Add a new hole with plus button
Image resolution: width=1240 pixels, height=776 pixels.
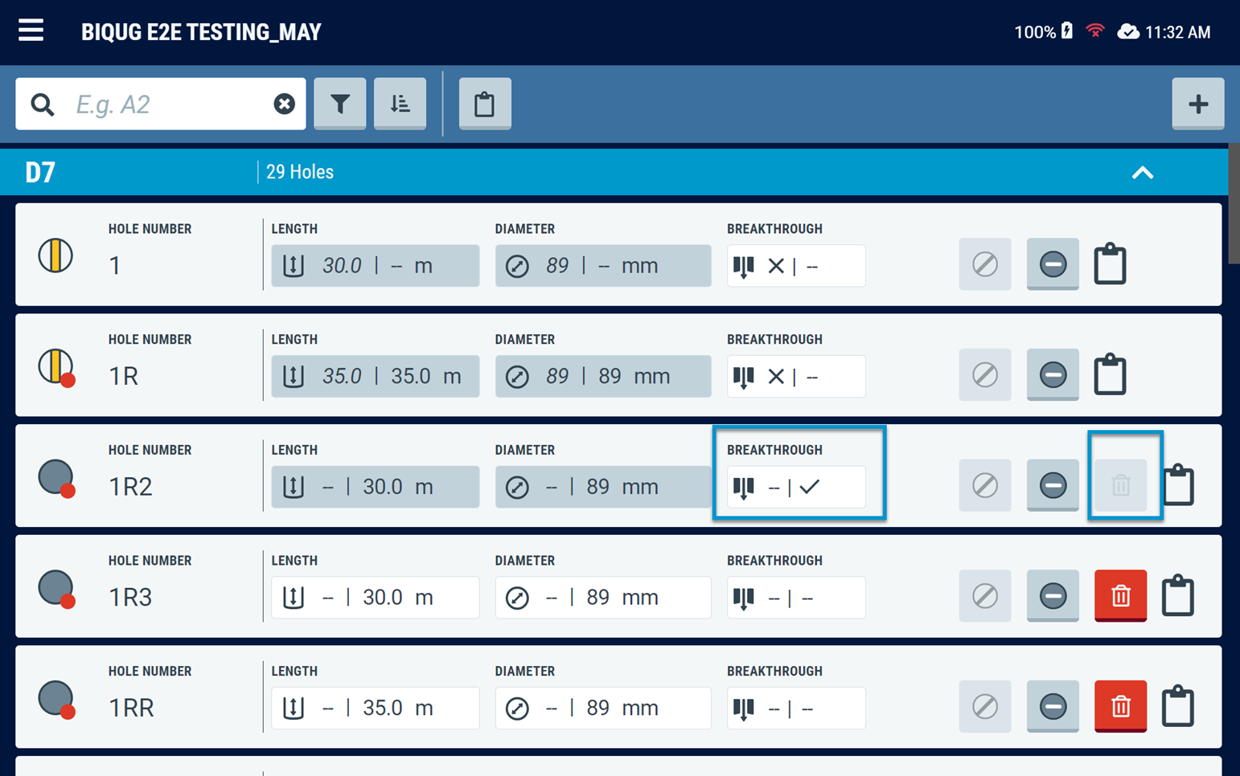1198,104
